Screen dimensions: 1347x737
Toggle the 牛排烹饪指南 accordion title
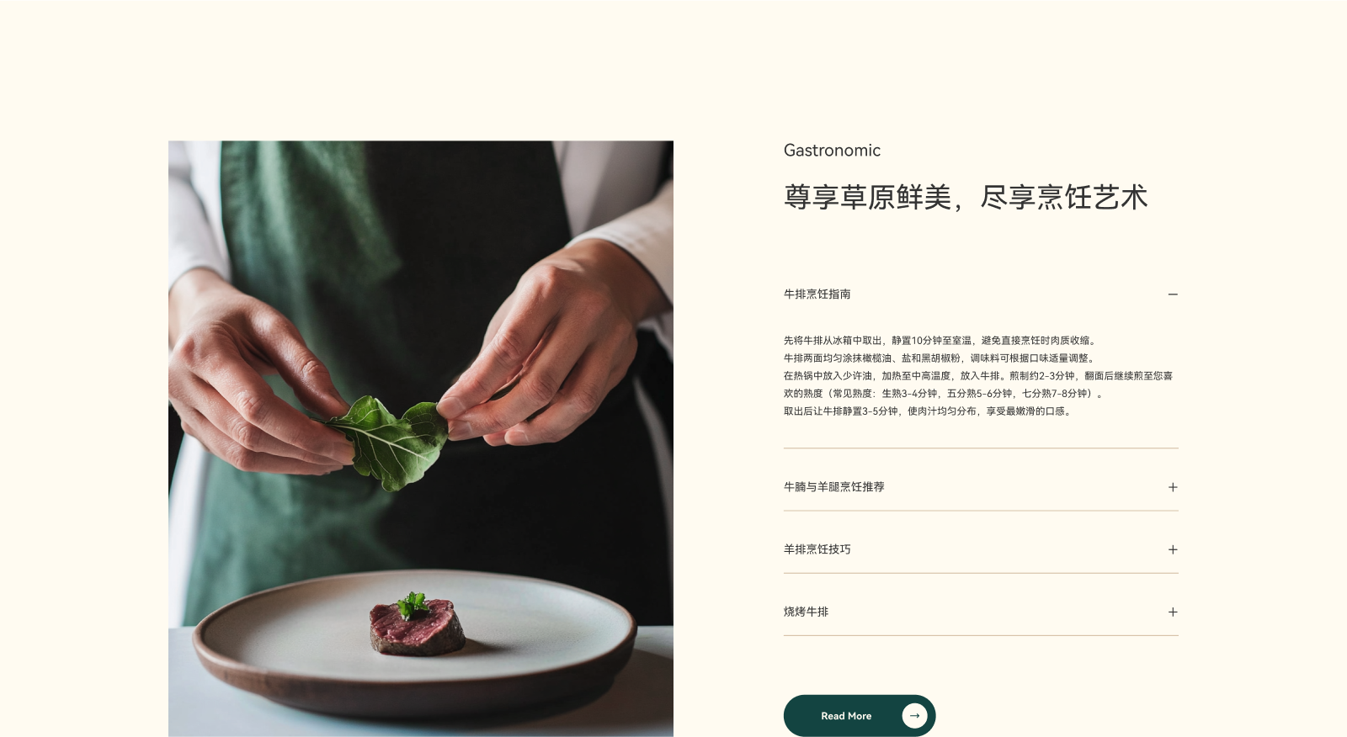click(817, 294)
